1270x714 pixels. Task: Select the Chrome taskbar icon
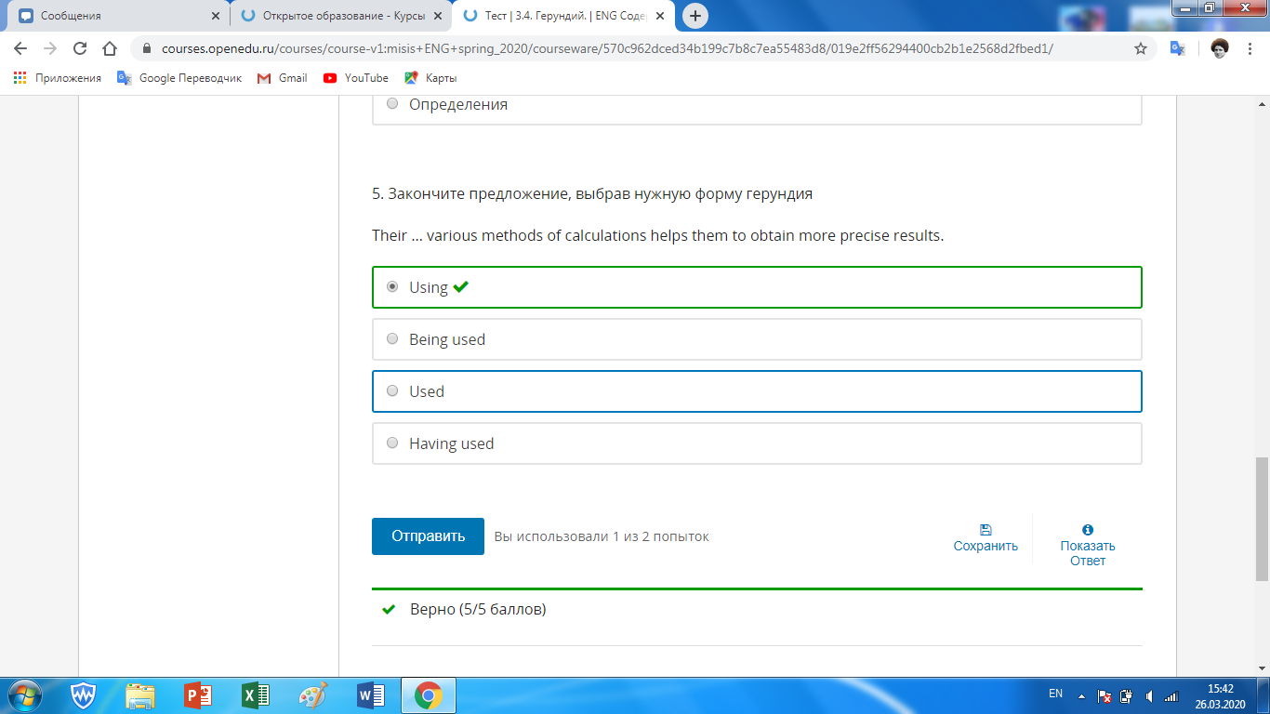point(428,695)
